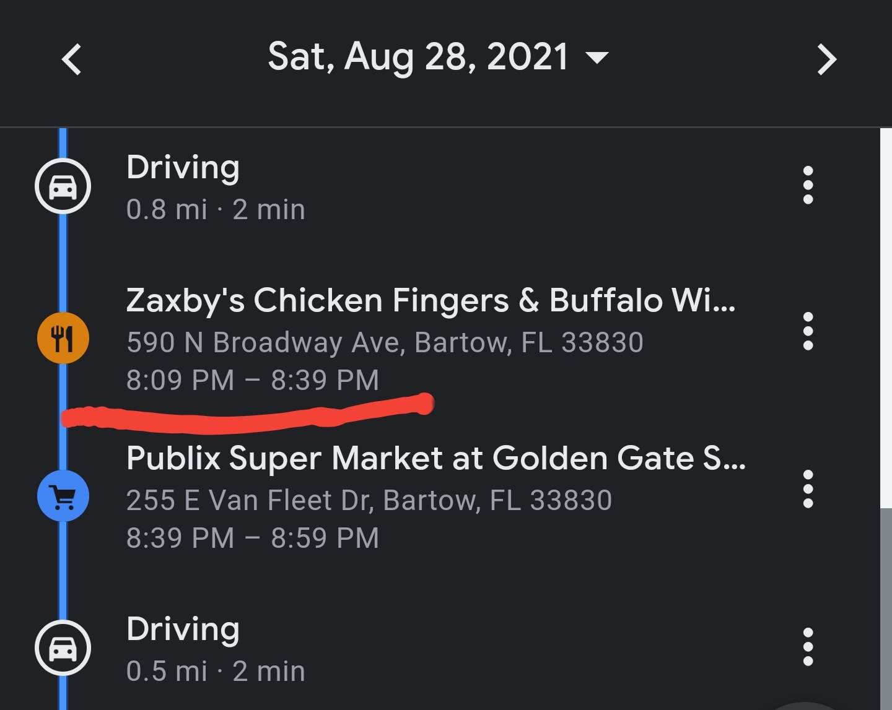This screenshot has height=710, width=892.
Task: Tap the Sat, Aug 28, 2021 date title
Action: pos(418,57)
